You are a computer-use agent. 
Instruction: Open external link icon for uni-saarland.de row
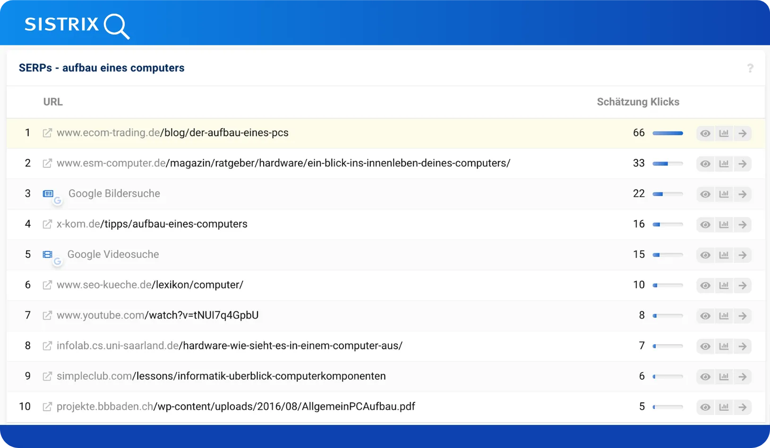(47, 346)
